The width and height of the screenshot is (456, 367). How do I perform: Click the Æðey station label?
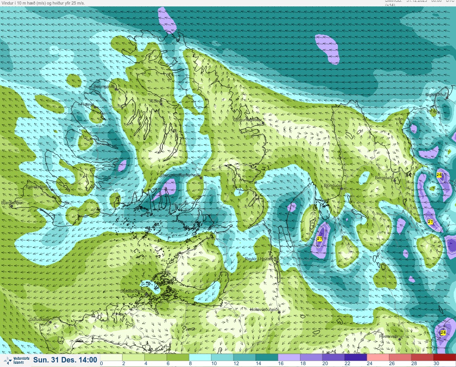pos(155,101)
